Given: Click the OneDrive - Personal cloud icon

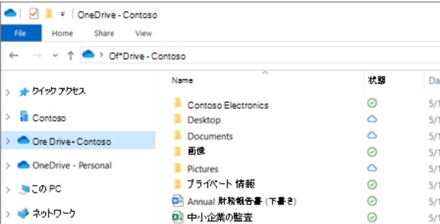Looking at the screenshot, I should pos(23,165).
